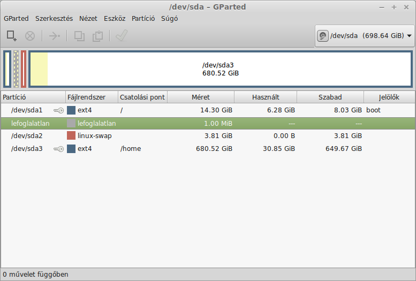This screenshot has height=281, width=416.
Task: Click the 6.28 GiB used cell
Action: pyautogui.click(x=281, y=110)
